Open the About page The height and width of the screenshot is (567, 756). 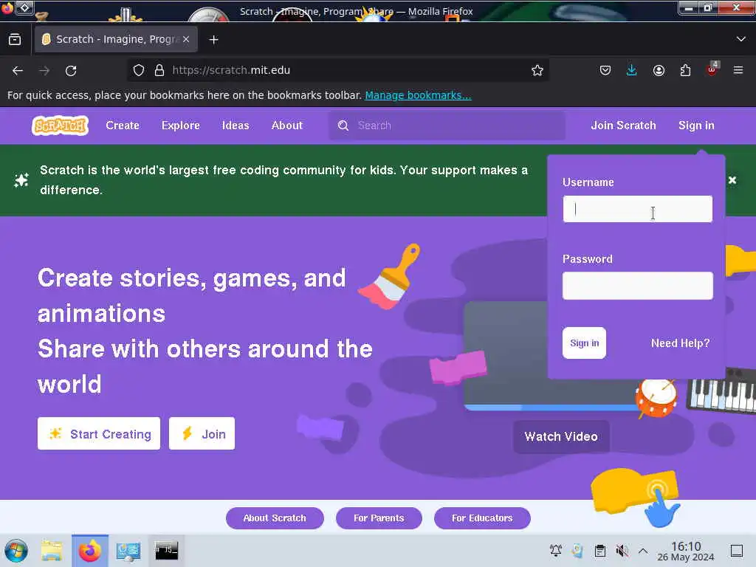[x=287, y=126]
